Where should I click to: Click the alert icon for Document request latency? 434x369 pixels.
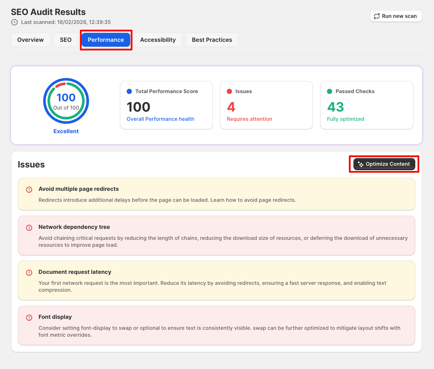tap(29, 272)
